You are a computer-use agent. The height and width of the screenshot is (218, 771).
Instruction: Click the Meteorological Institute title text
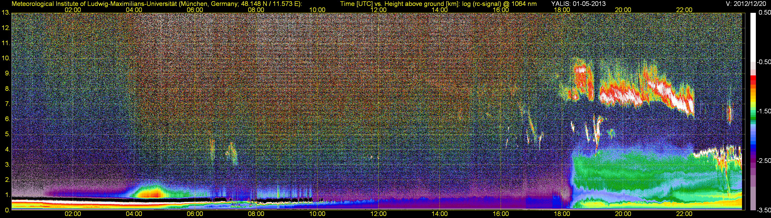(x=157, y=4)
